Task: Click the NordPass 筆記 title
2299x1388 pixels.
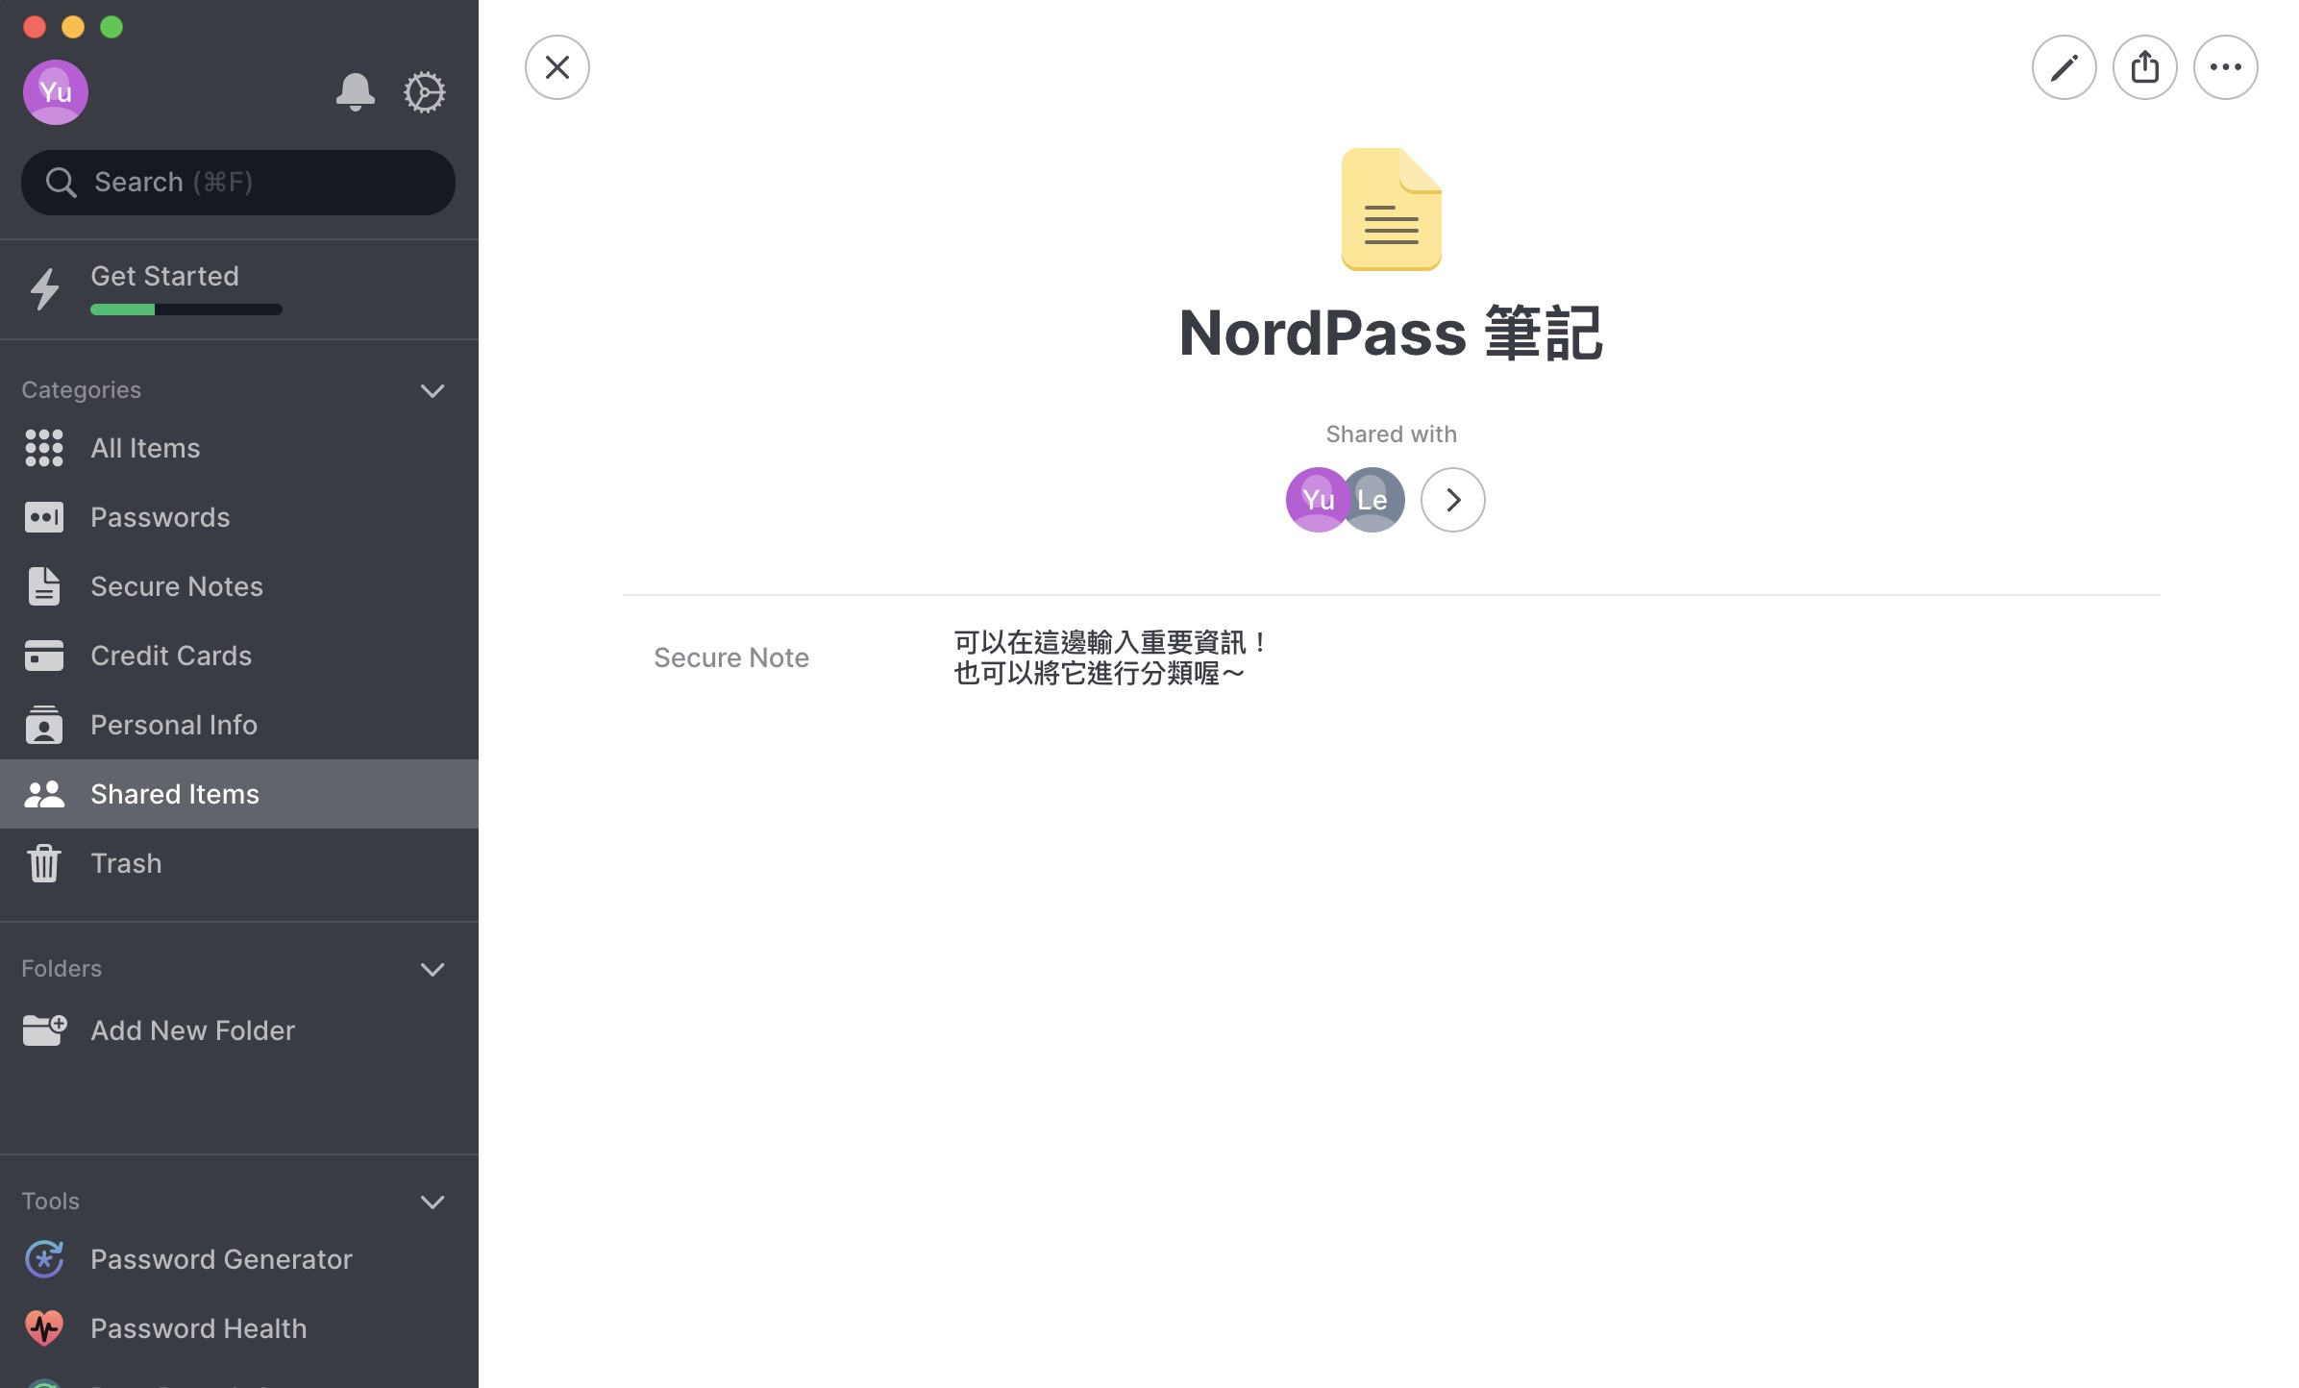Action: [x=1391, y=333]
